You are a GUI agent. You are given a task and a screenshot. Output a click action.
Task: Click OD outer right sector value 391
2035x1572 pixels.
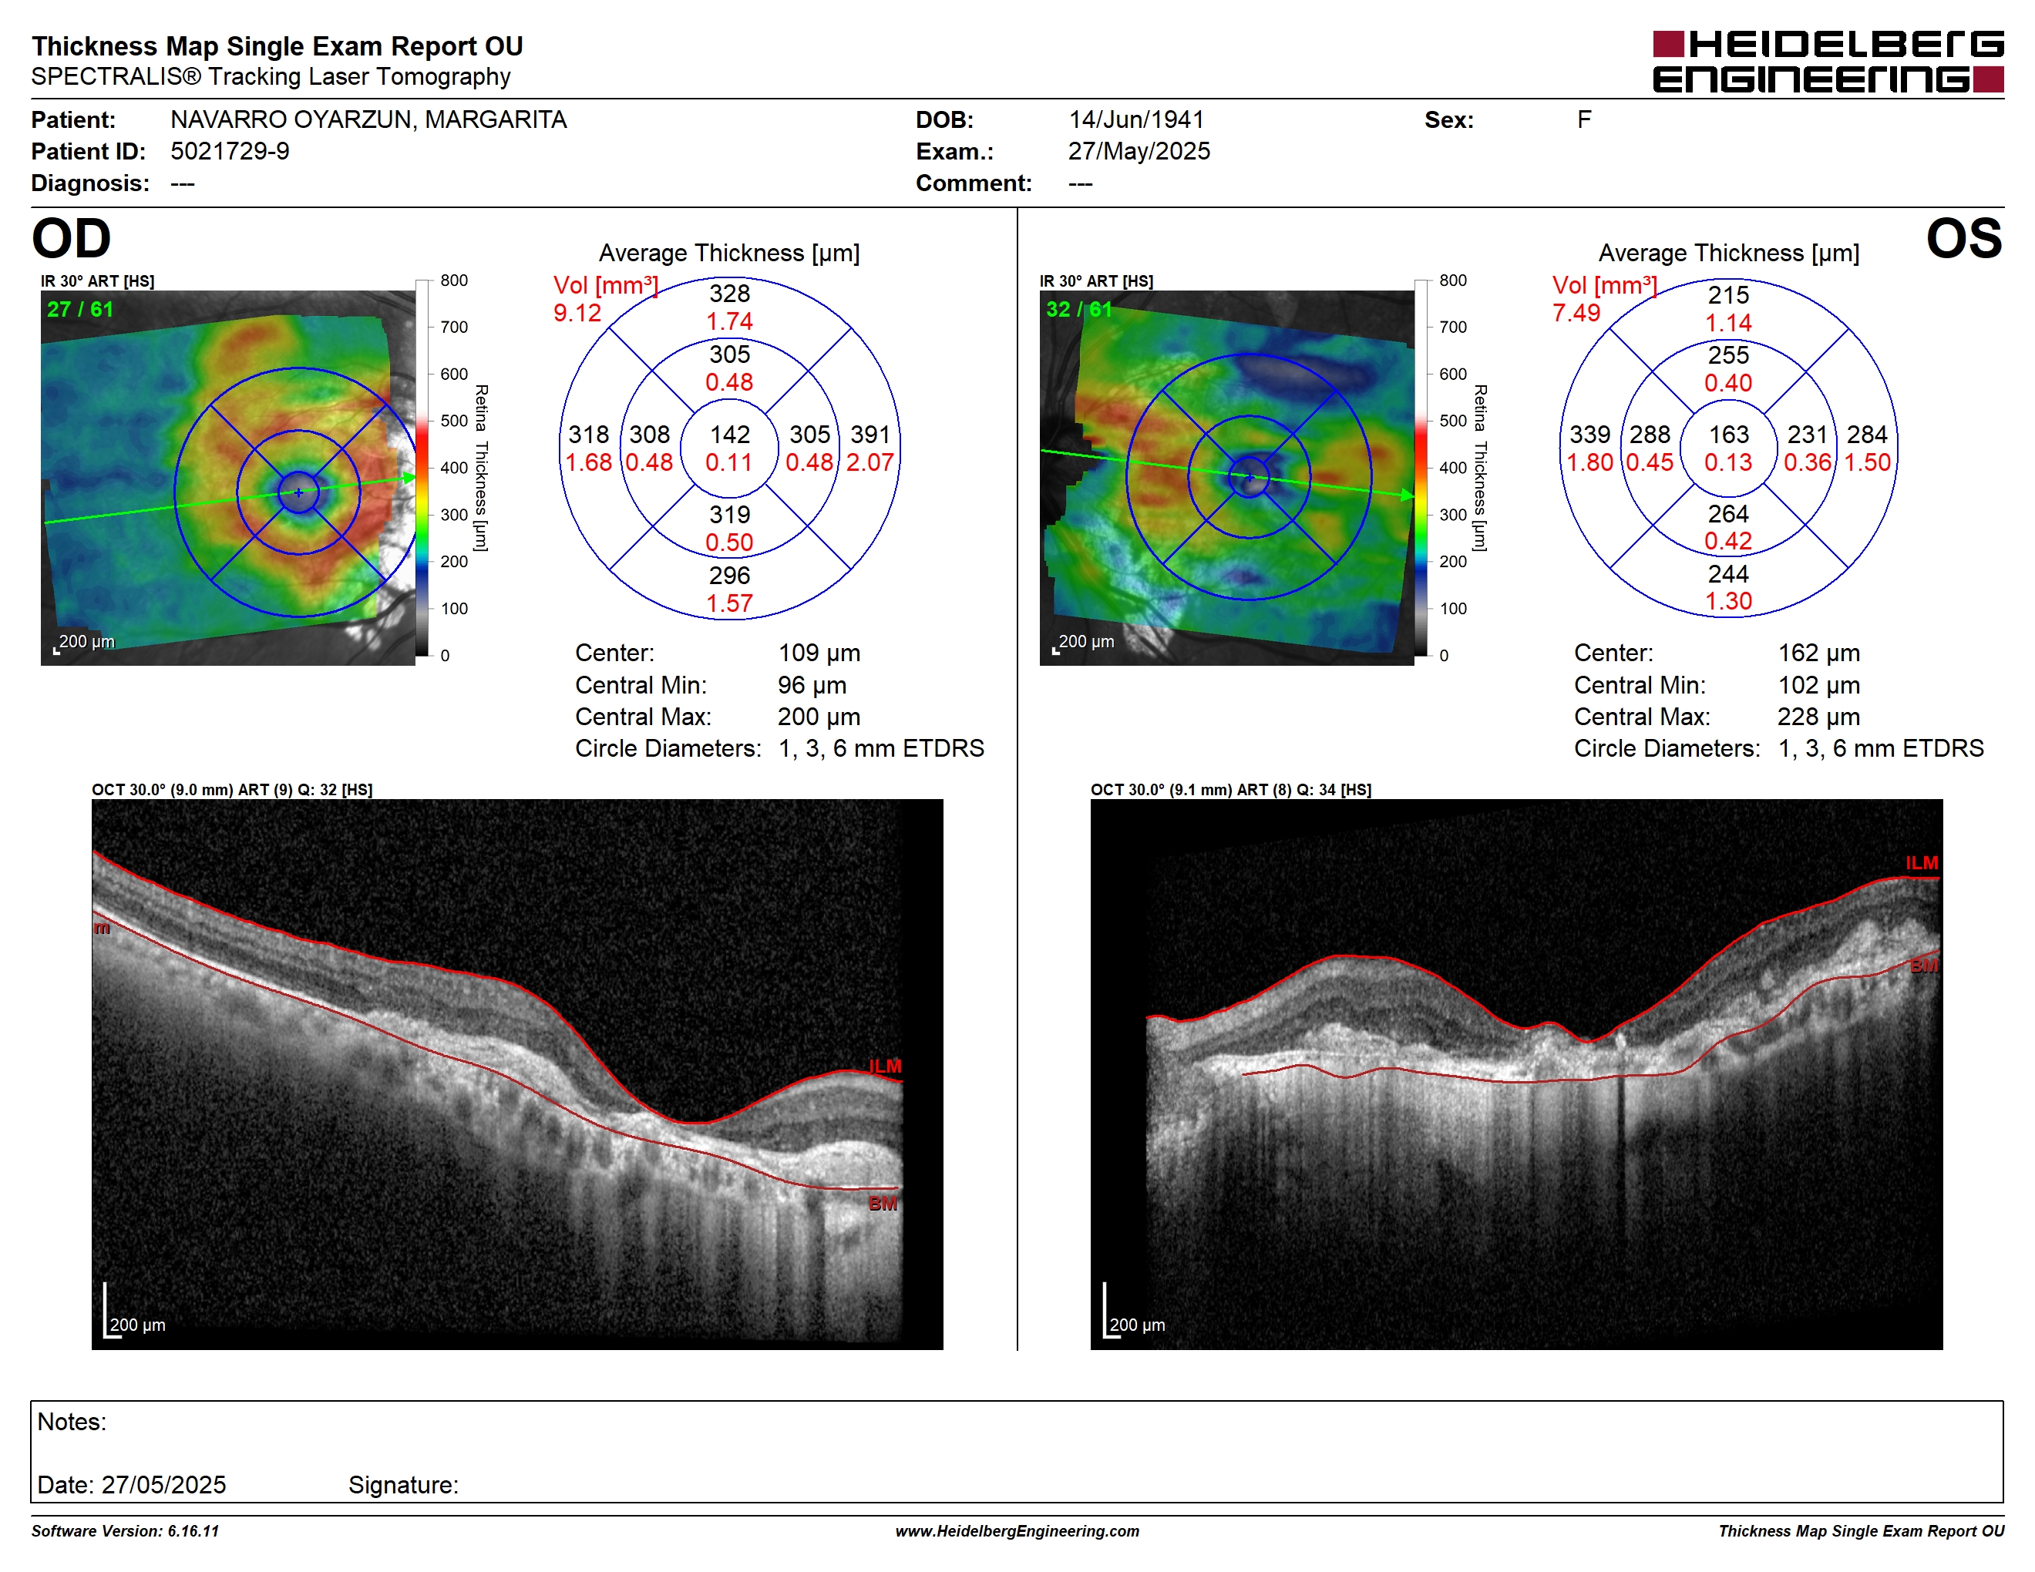click(870, 435)
